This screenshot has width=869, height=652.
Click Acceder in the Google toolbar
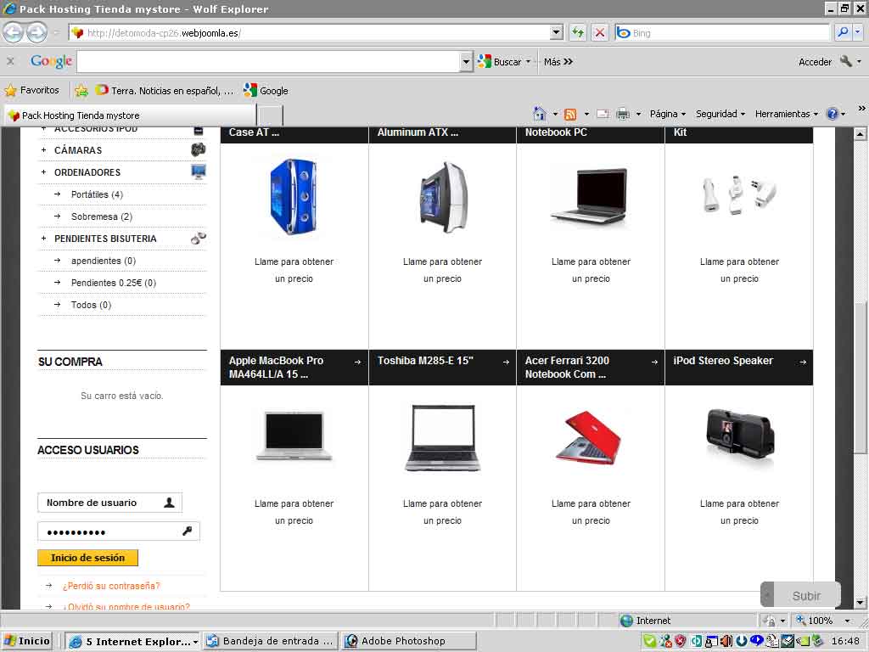click(x=815, y=62)
